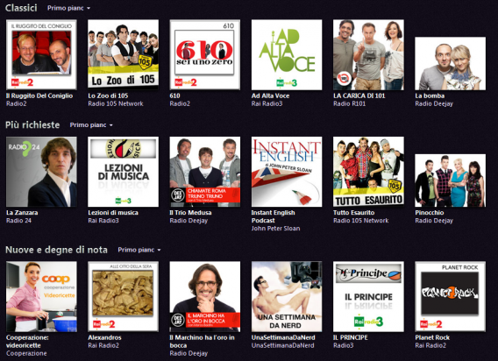This screenshot has width=498, height=361.
Task: Select the Planet Rock cover art
Action: (x=450, y=296)
